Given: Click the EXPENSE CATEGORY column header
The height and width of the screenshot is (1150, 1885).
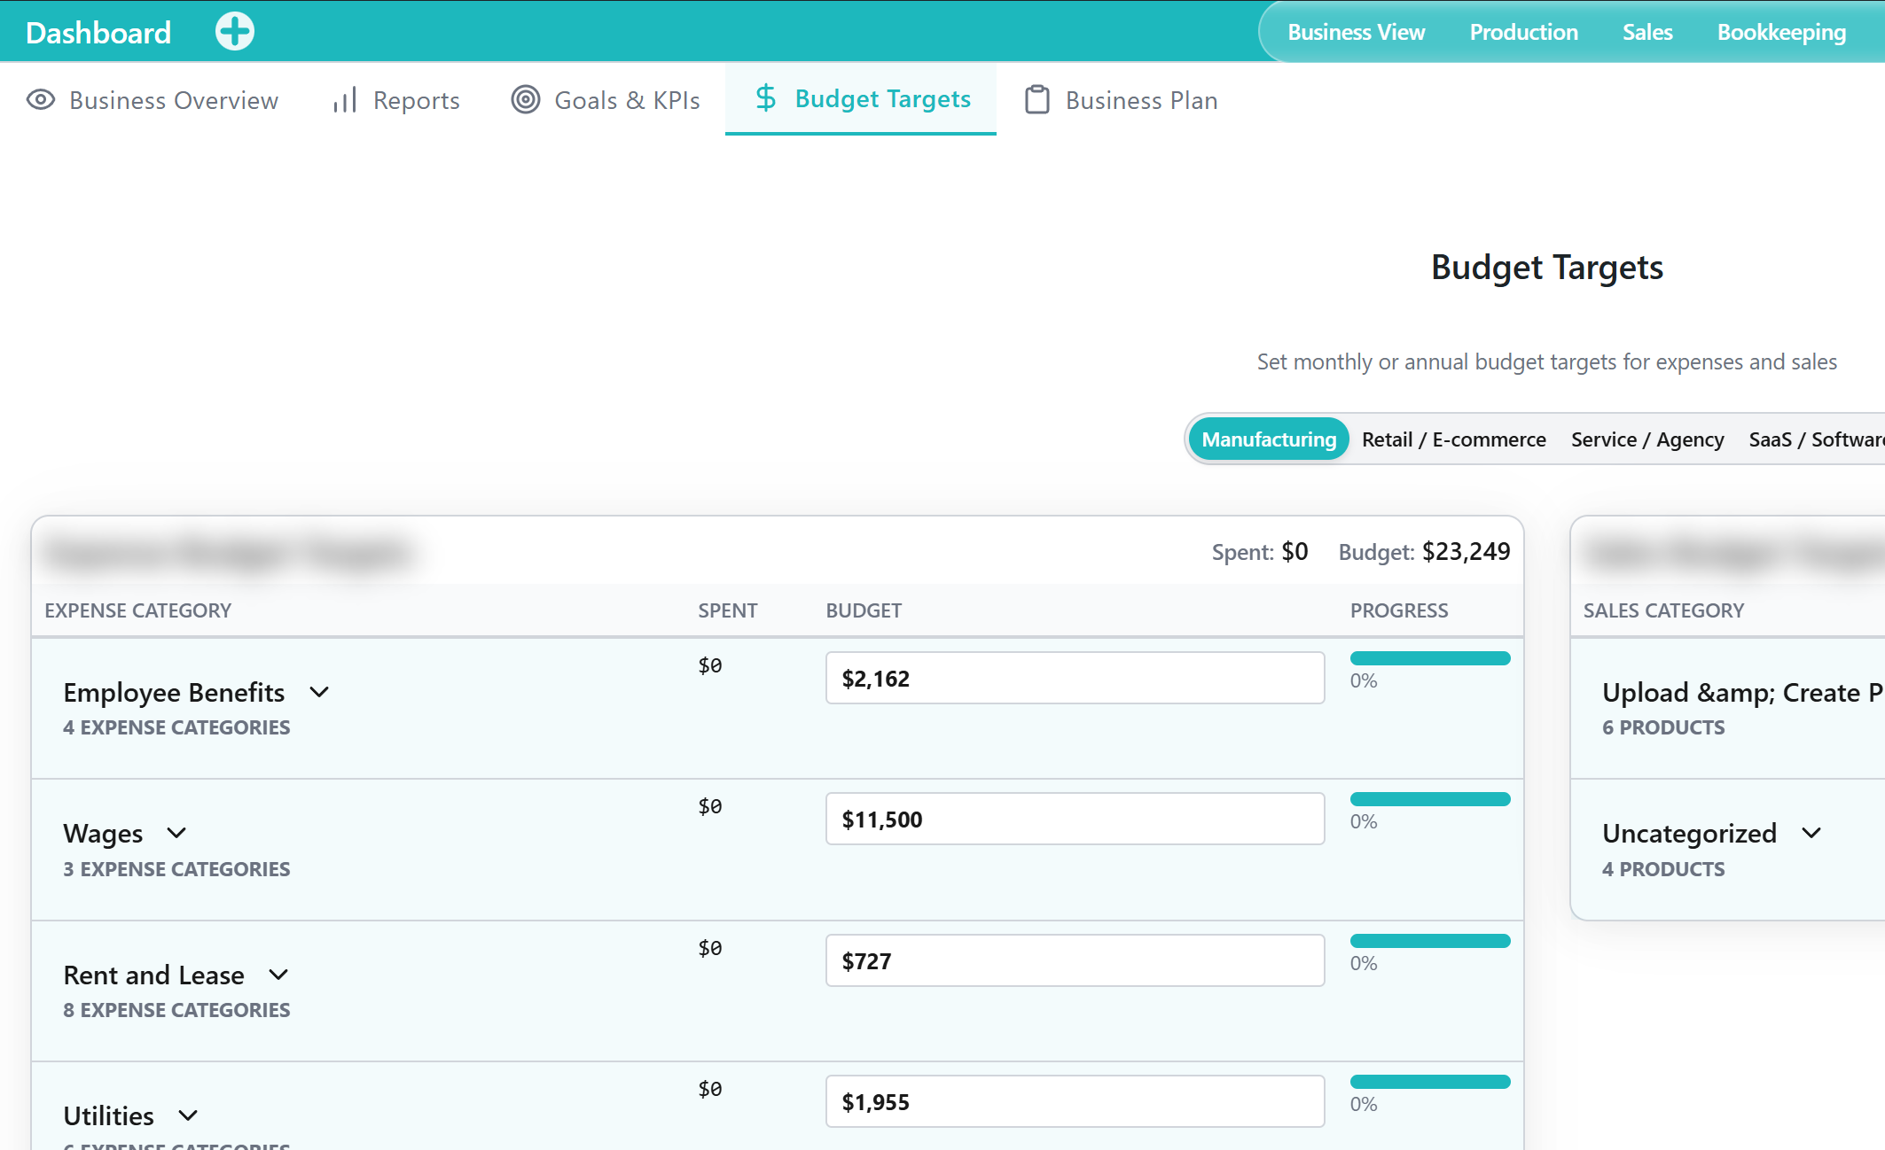Looking at the screenshot, I should click(137, 610).
